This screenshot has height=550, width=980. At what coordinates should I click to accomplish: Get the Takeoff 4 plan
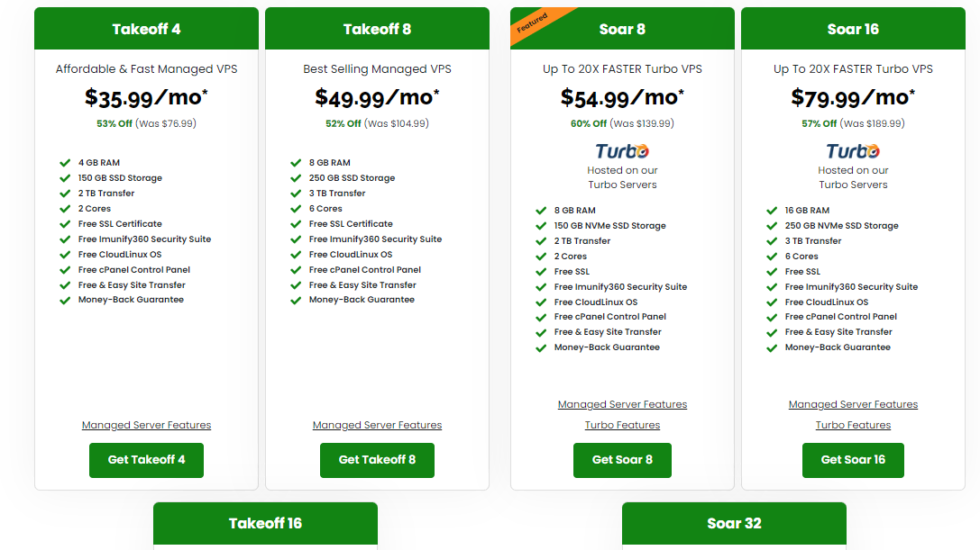click(x=146, y=460)
